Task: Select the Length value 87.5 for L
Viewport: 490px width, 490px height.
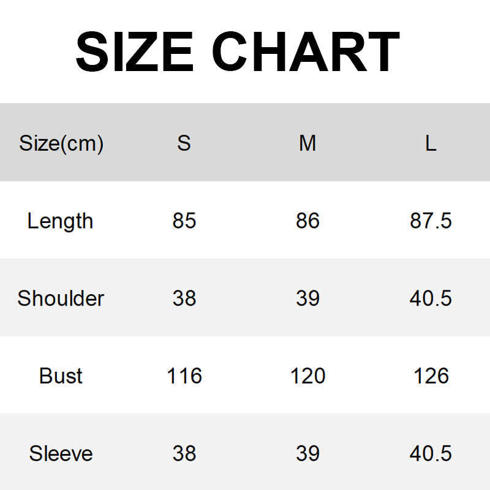Action: (431, 221)
